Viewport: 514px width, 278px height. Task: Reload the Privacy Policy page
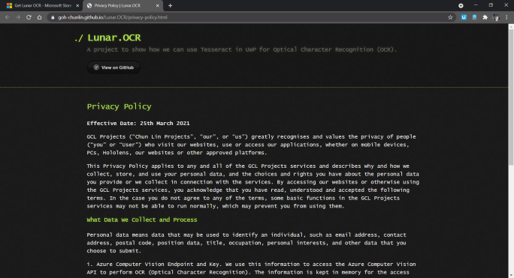[29, 17]
